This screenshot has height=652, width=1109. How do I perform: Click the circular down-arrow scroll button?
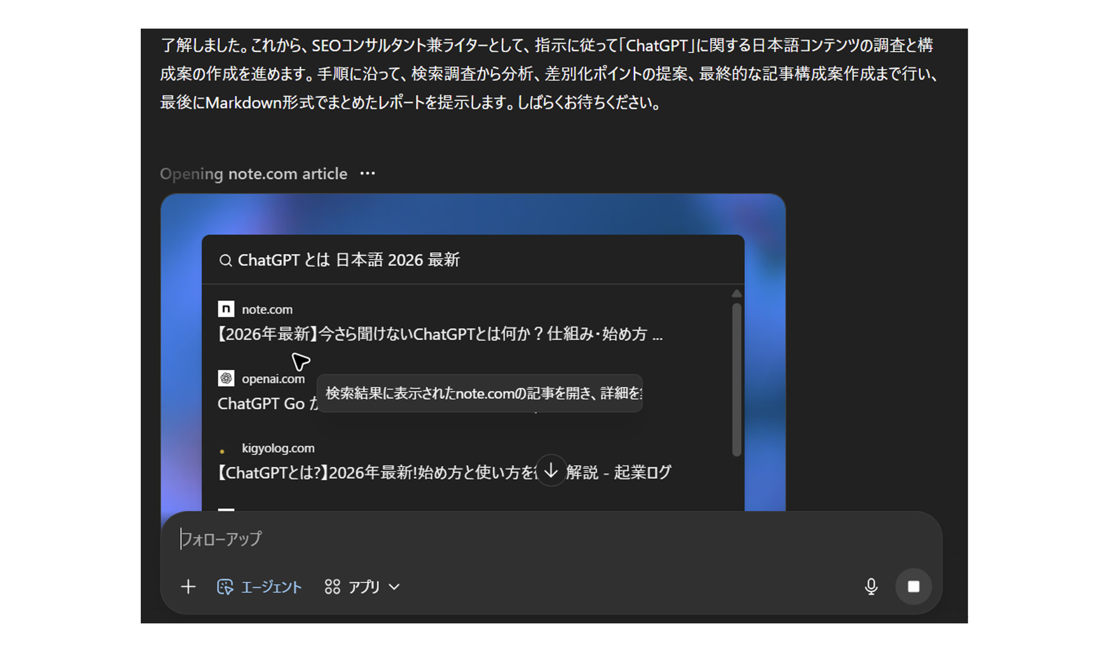(x=550, y=471)
